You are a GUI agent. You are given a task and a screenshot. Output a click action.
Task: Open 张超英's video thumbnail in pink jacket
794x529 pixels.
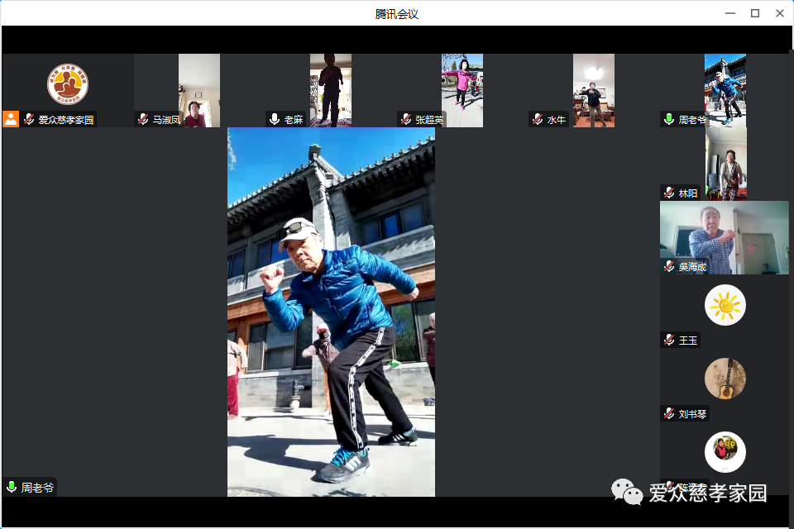(x=462, y=90)
